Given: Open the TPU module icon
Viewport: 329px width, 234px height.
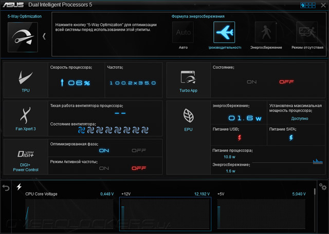Looking at the screenshot, I should click(26, 77).
